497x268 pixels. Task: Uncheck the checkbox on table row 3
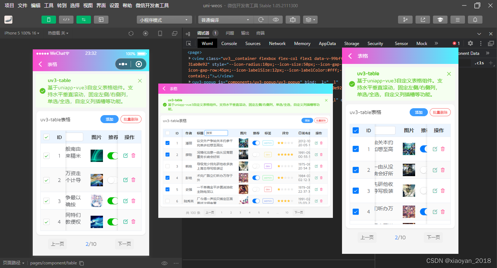click(167, 166)
